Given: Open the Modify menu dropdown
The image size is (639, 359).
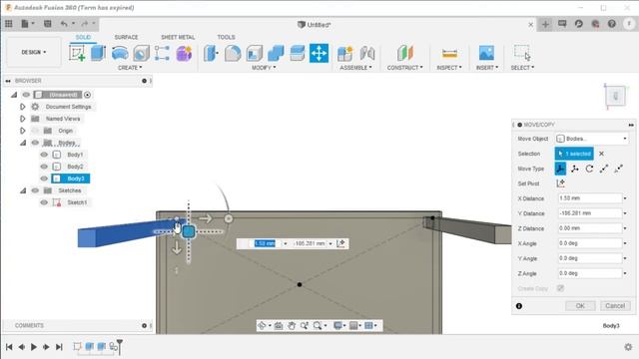Looking at the screenshot, I should click(x=264, y=68).
